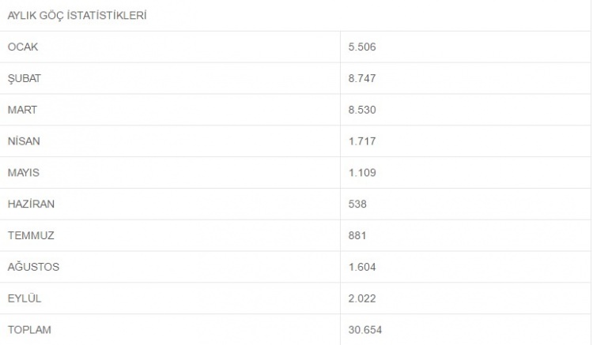Click the AYLIK GÖÇ İSTATİSTİKLERİ table header

(77, 16)
